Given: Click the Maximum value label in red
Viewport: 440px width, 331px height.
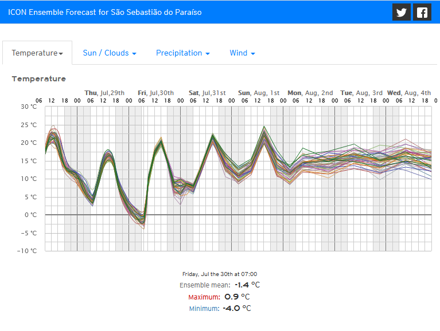Looking at the screenshot, I should point(204,297).
